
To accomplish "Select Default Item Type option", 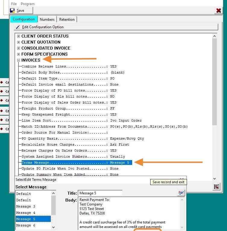I will (68, 78).
